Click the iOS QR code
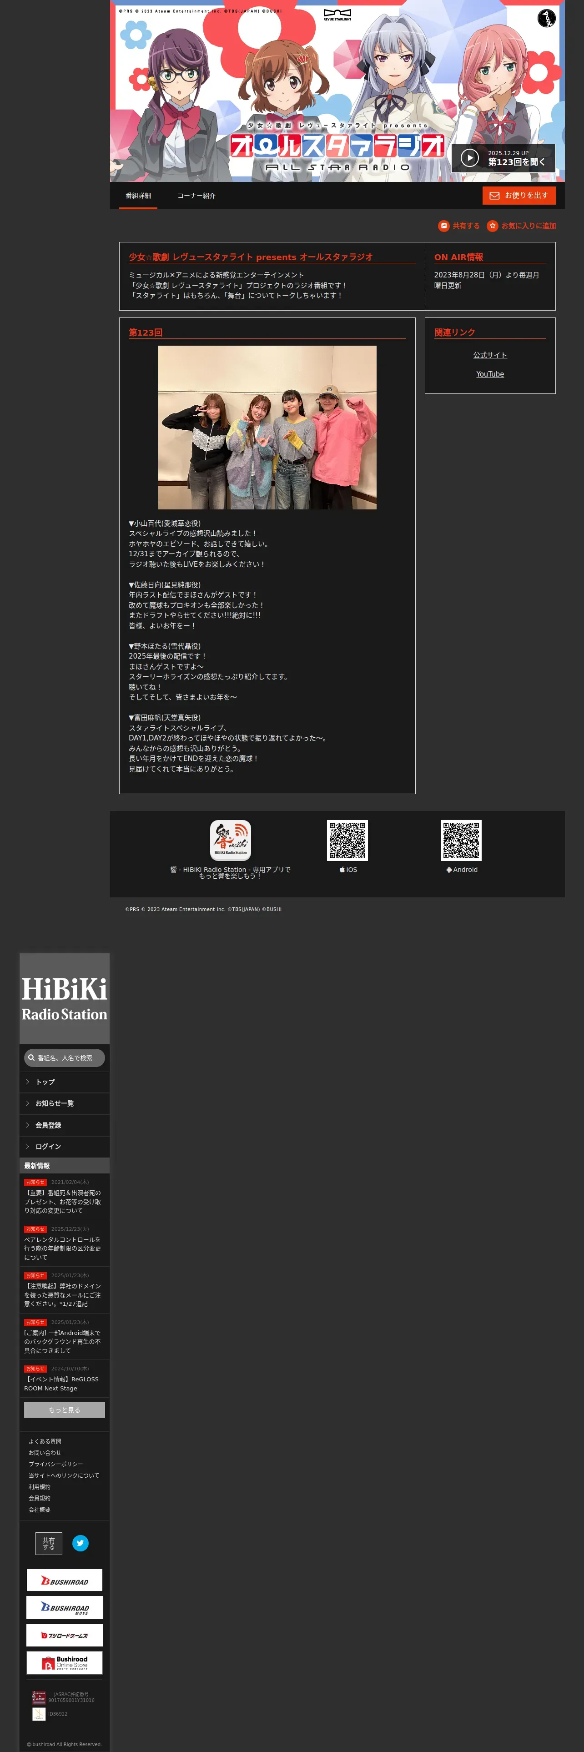The width and height of the screenshot is (584, 1752). pos(347,840)
